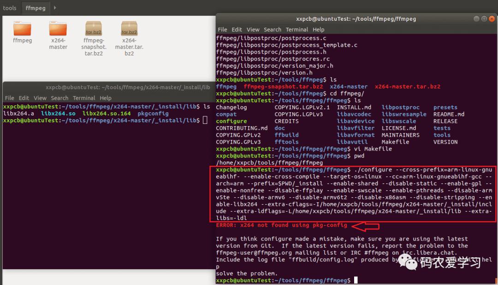The image size is (498, 285).
Task: Open View menu in right terminal
Action: click(253, 30)
